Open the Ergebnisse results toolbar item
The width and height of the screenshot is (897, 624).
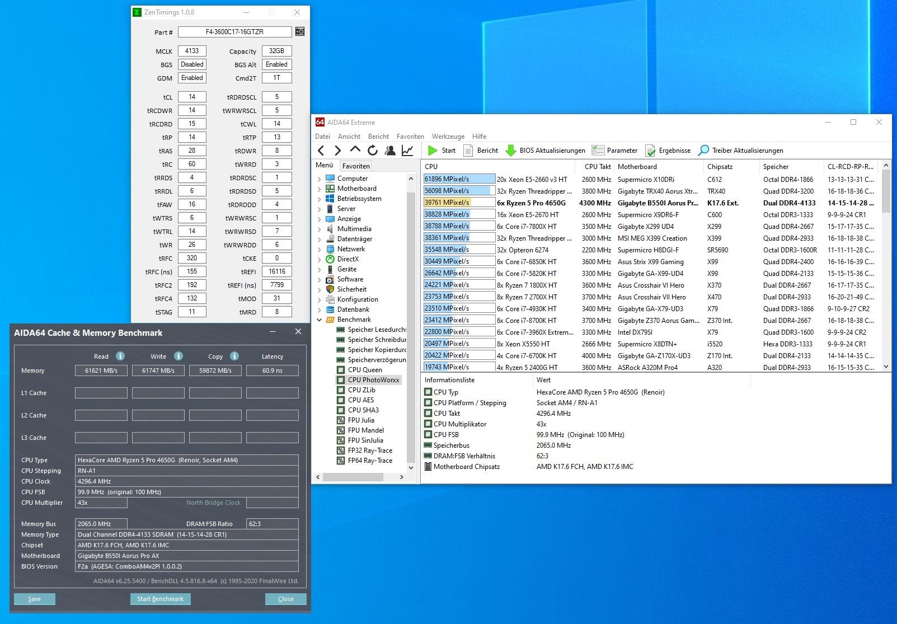(668, 151)
